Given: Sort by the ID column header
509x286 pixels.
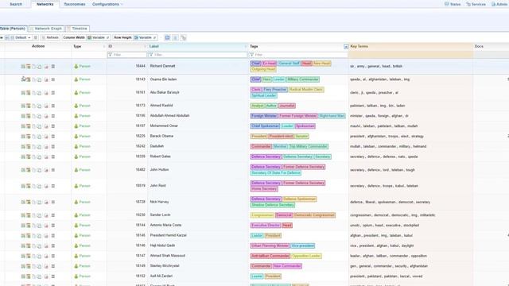Looking at the screenshot, I should (x=127, y=46).
